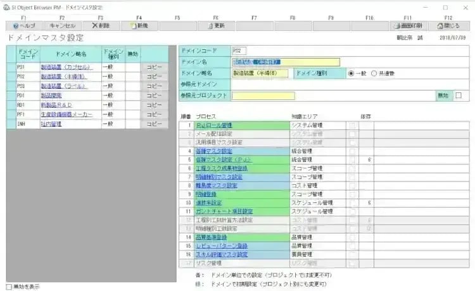This screenshot has height=291, width=475.
Task: Select the 一般 radio button
Action: coord(351,73)
